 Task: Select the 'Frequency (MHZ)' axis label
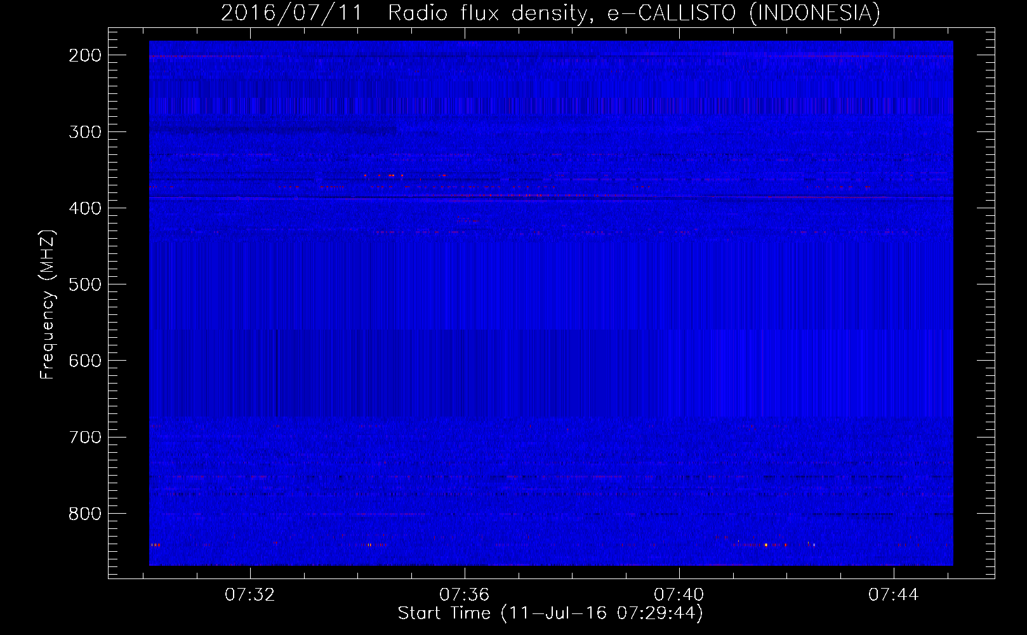[48, 304]
